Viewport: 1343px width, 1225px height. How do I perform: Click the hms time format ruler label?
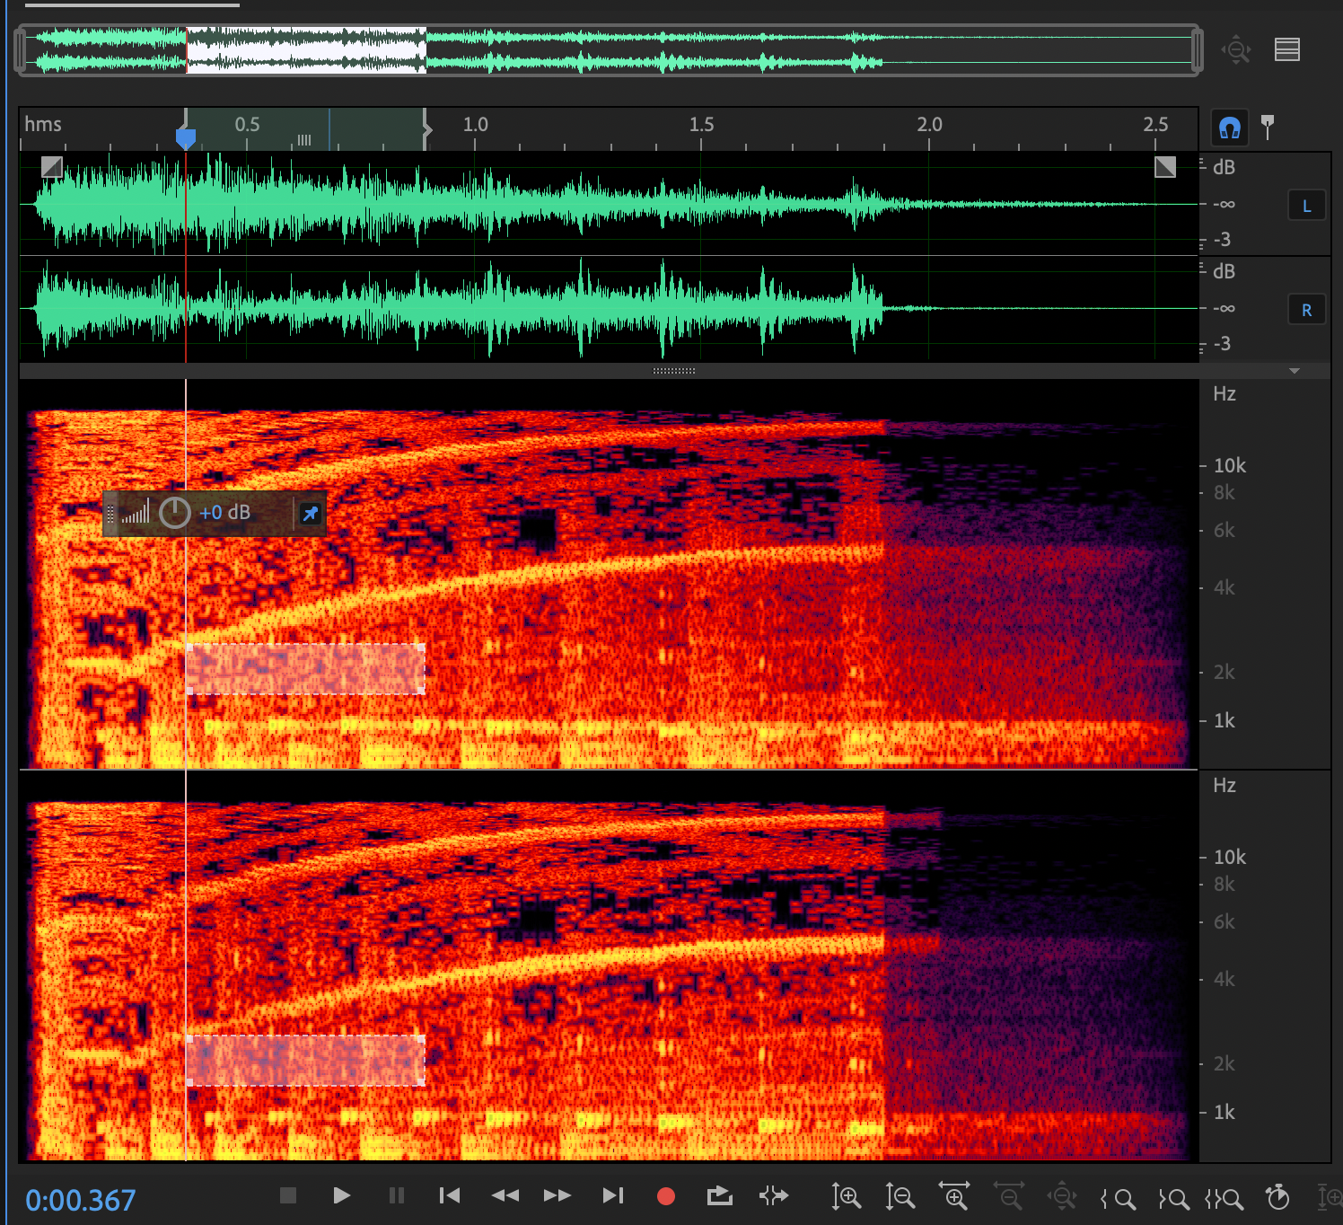(43, 125)
